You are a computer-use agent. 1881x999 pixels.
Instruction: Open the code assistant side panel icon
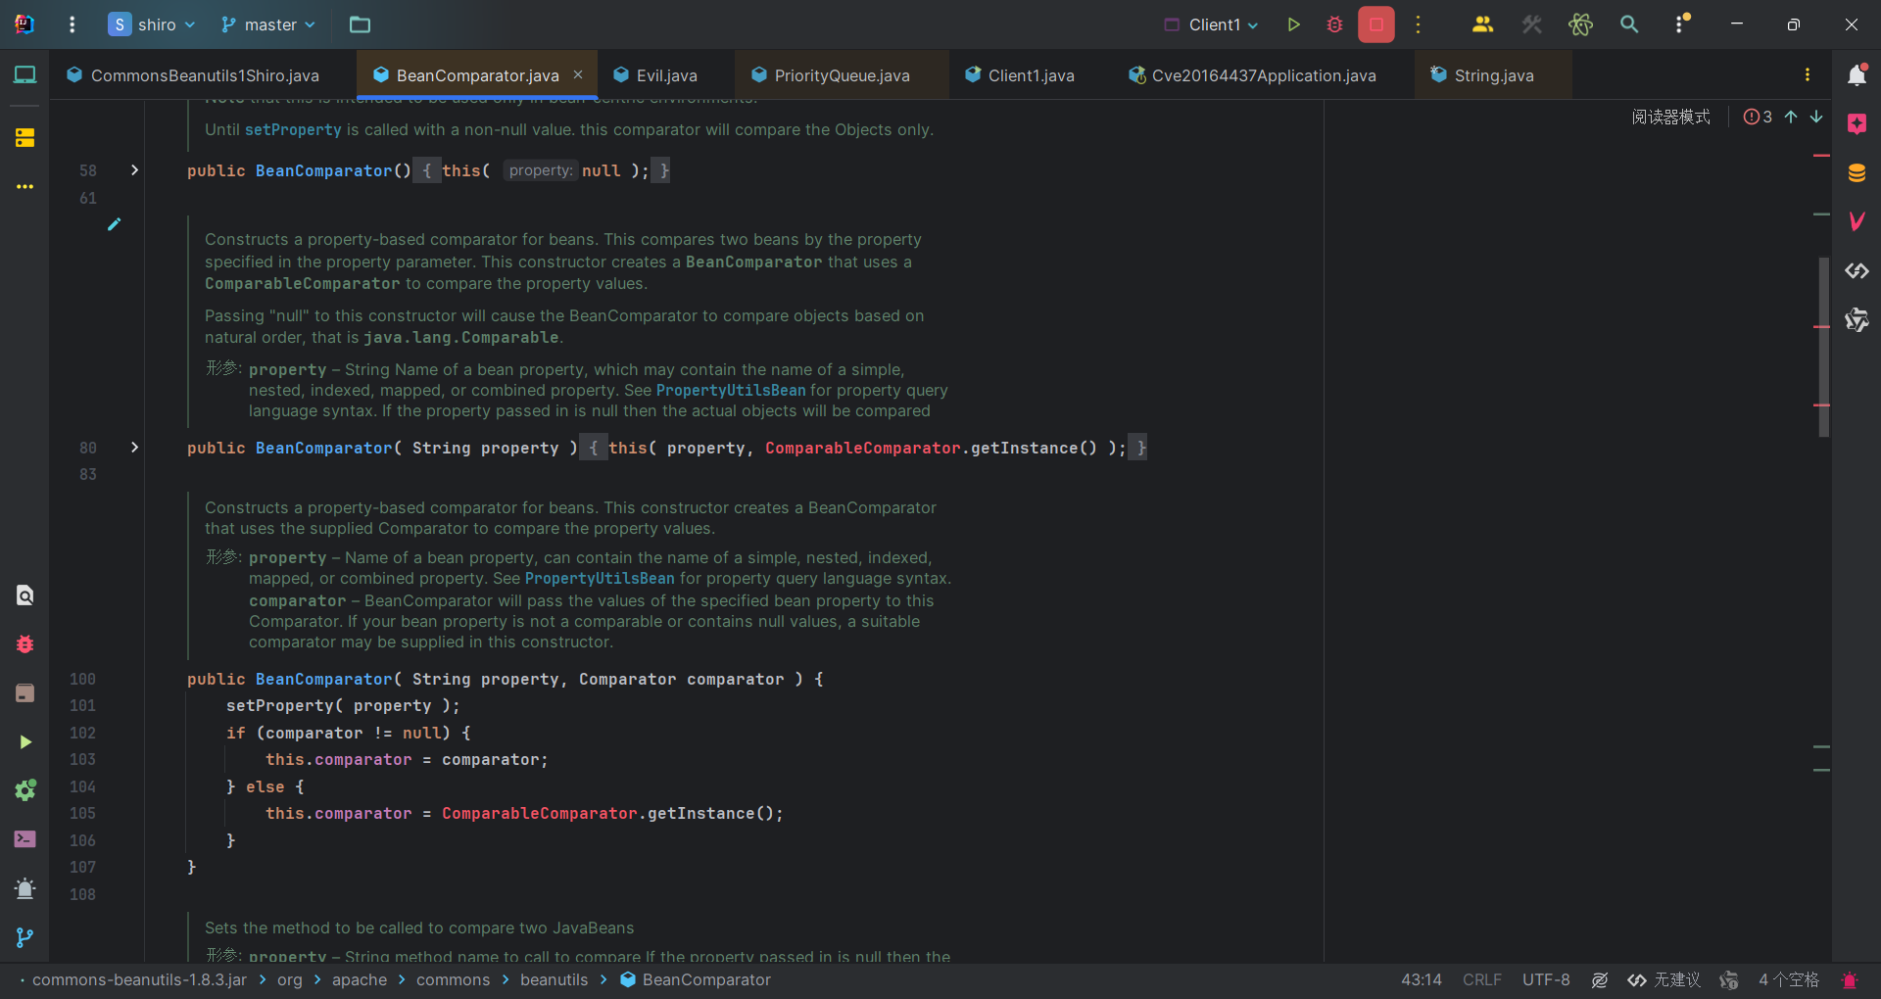(1857, 270)
